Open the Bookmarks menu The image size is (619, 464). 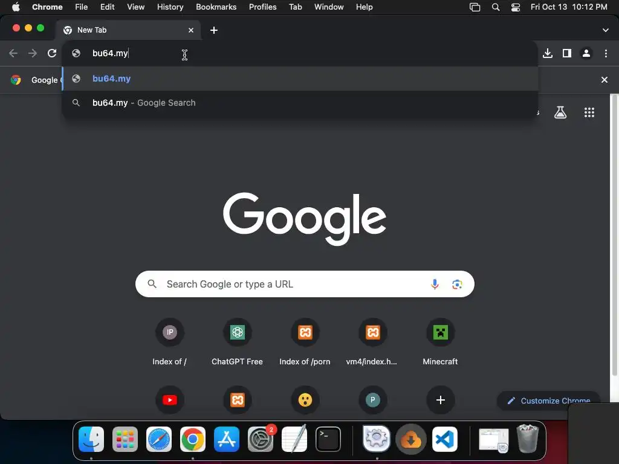(x=216, y=7)
